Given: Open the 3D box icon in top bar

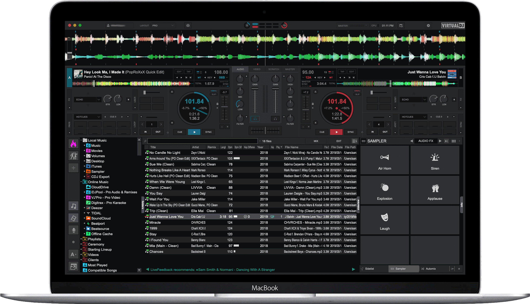Looking at the screenshot, I should coord(188,26).
